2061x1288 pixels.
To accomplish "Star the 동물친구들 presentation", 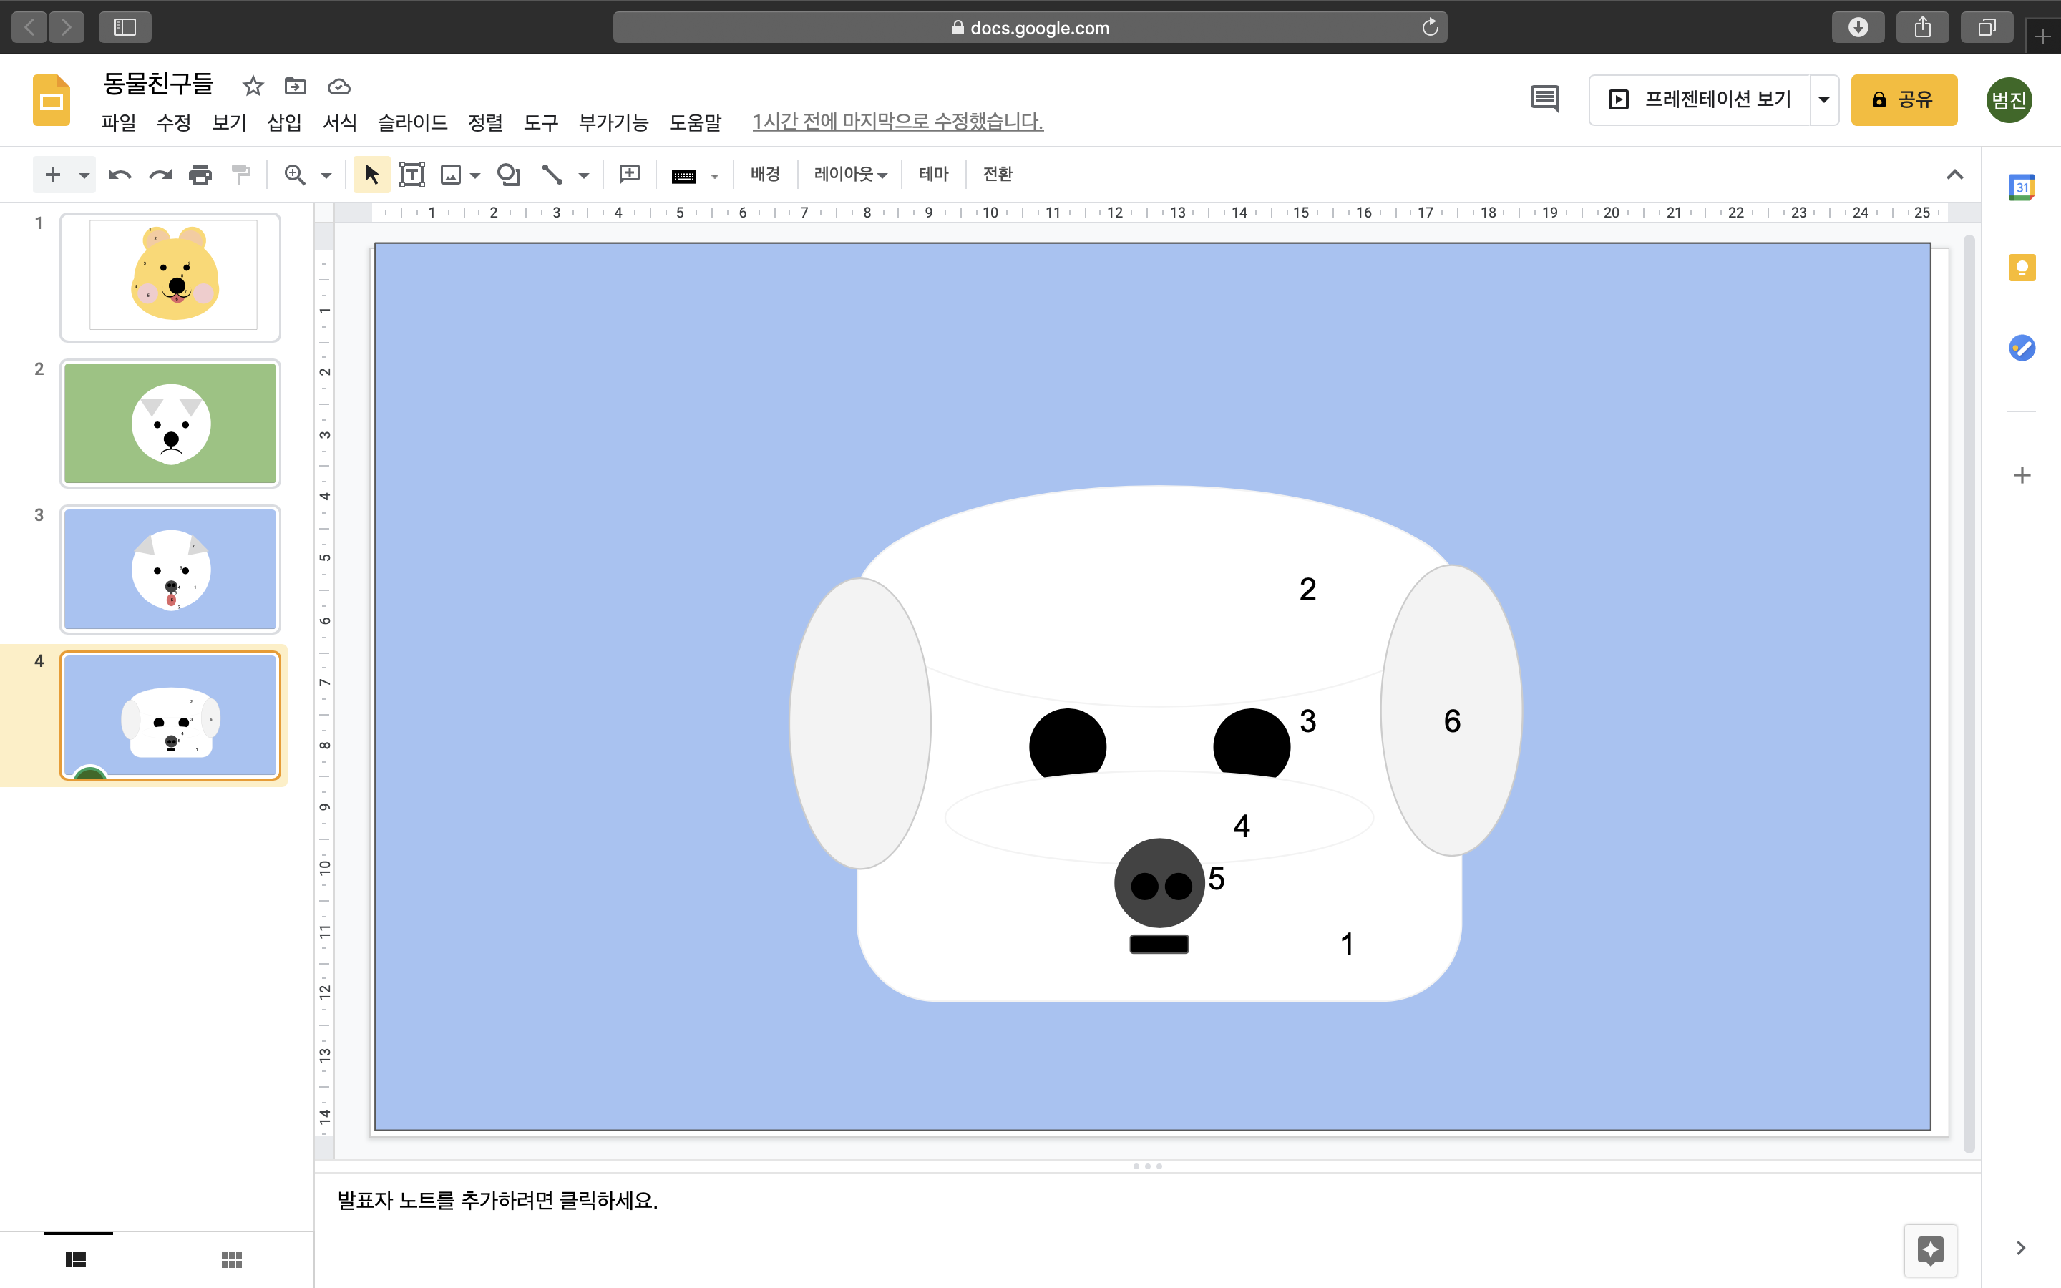I will 253,86.
